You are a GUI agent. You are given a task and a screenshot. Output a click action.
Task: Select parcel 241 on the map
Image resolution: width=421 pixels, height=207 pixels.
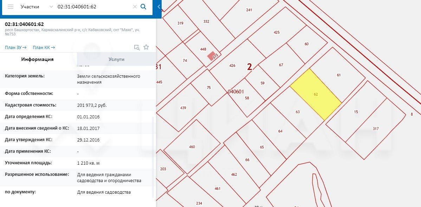point(249,10)
